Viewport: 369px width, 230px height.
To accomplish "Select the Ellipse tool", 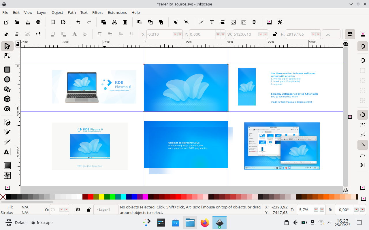I will [x=7, y=79].
